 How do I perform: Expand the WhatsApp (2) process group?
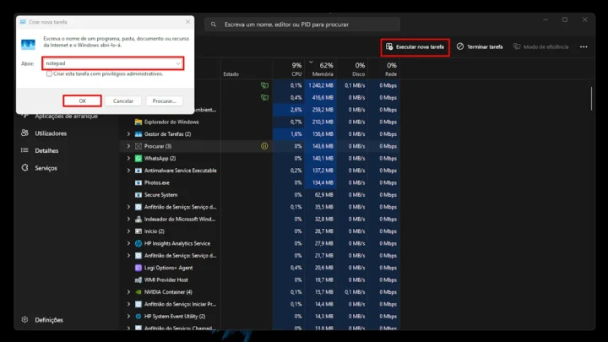click(128, 158)
